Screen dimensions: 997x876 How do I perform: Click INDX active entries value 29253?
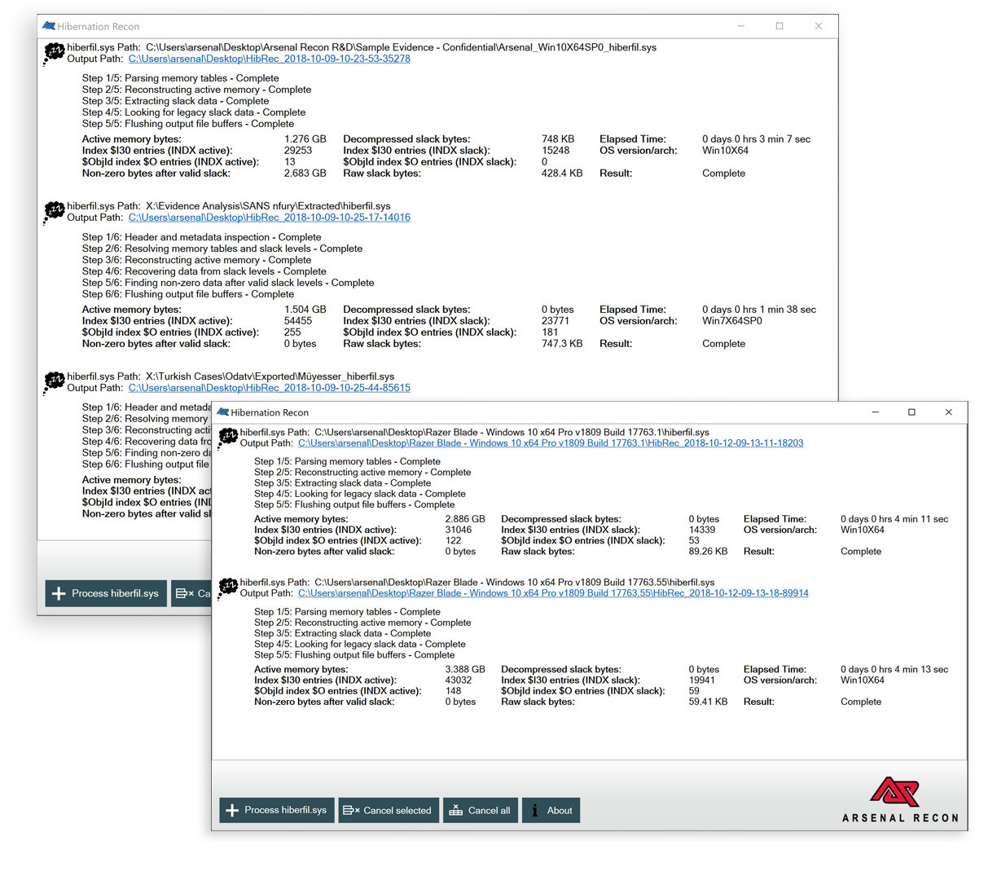(x=298, y=151)
